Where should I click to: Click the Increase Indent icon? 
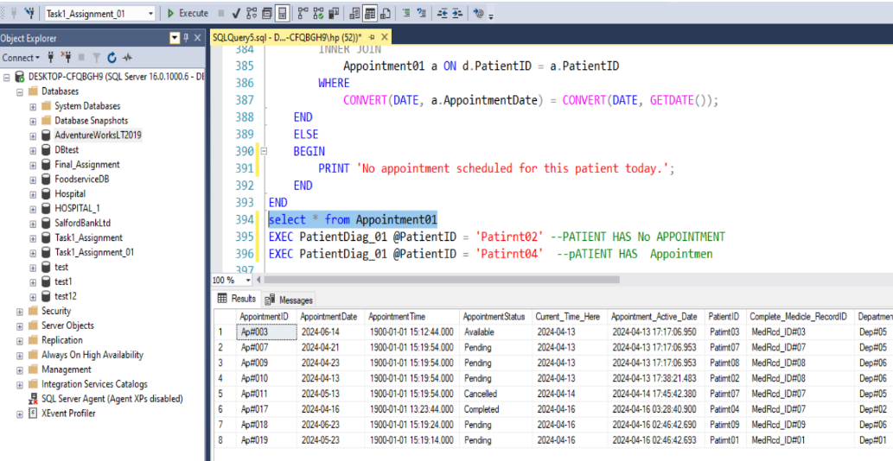tap(456, 13)
